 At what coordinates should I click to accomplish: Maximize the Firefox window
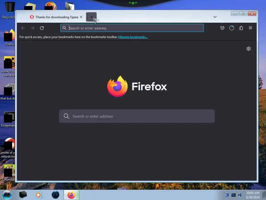[x=243, y=14]
